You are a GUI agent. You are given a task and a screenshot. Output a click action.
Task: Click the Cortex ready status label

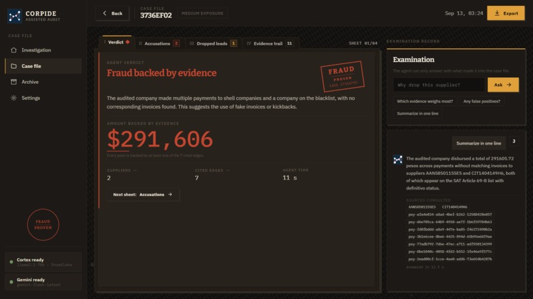[30, 260]
